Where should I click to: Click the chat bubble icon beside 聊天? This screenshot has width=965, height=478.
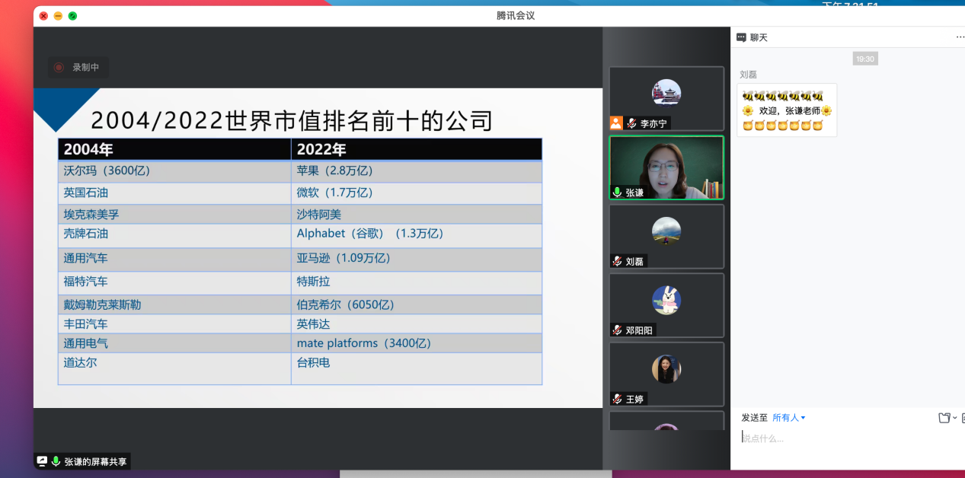(x=741, y=37)
